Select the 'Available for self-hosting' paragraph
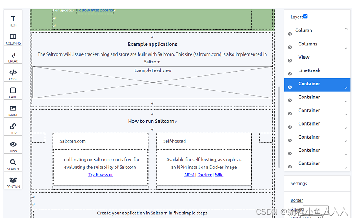This screenshot has height=220, width=355. [x=204, y=163]
